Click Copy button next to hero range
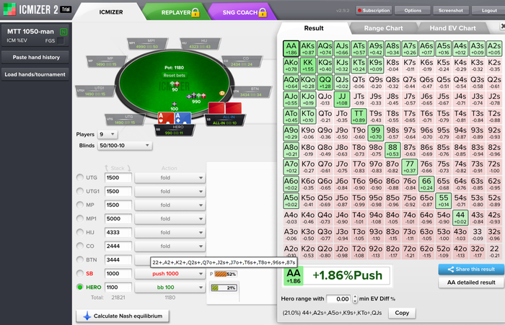 [x=402, y=313]
